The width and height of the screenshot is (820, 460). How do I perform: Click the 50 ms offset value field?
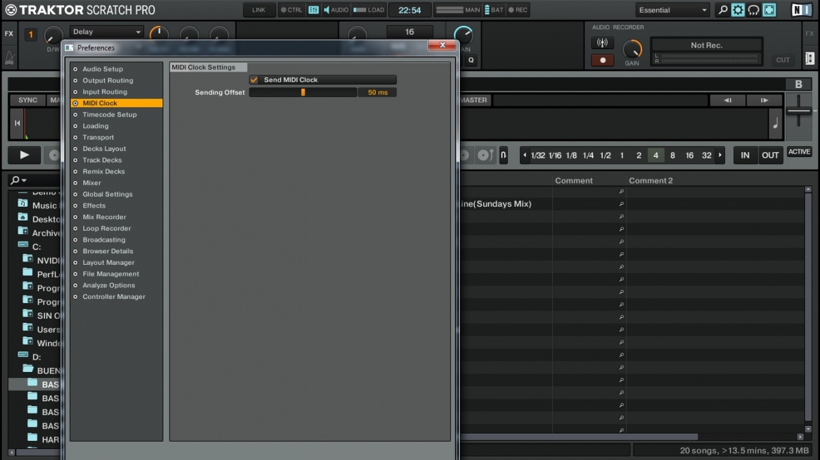pos(377,92)
